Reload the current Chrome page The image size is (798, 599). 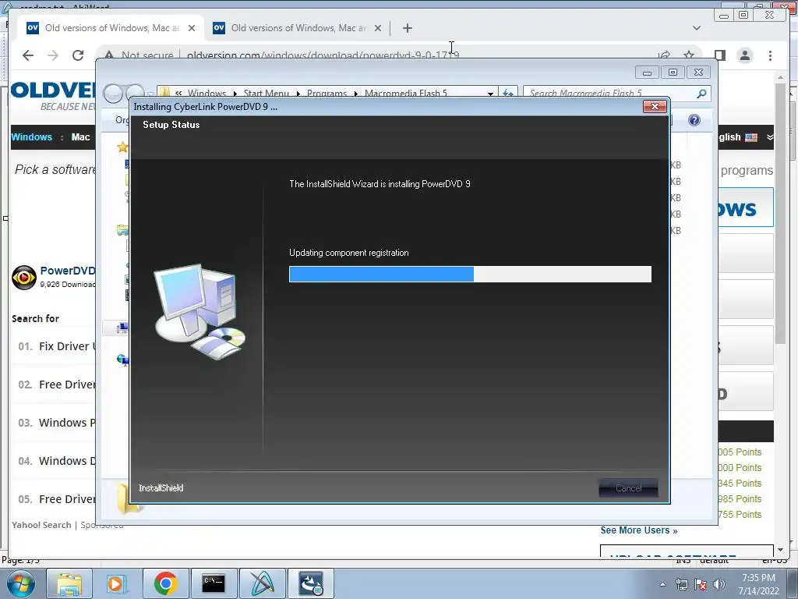coord(78,55)
